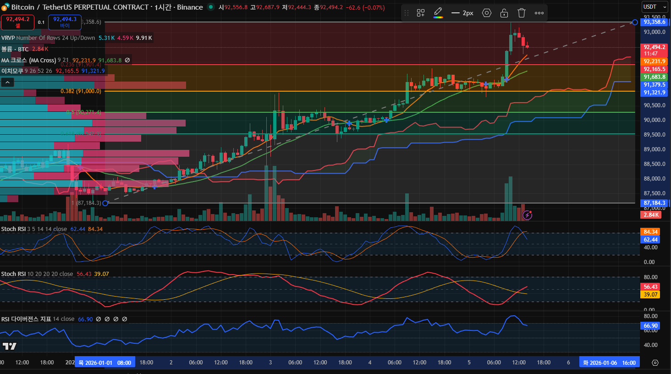The height and width of the screenshot is (374, 671).
Task: Open time axis settings gear icon
Action: pyautogui.click(x=655, y=363)
